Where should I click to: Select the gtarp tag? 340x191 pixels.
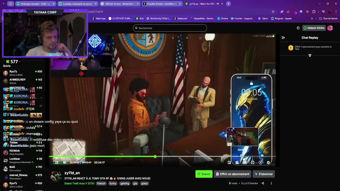(144, 183)
